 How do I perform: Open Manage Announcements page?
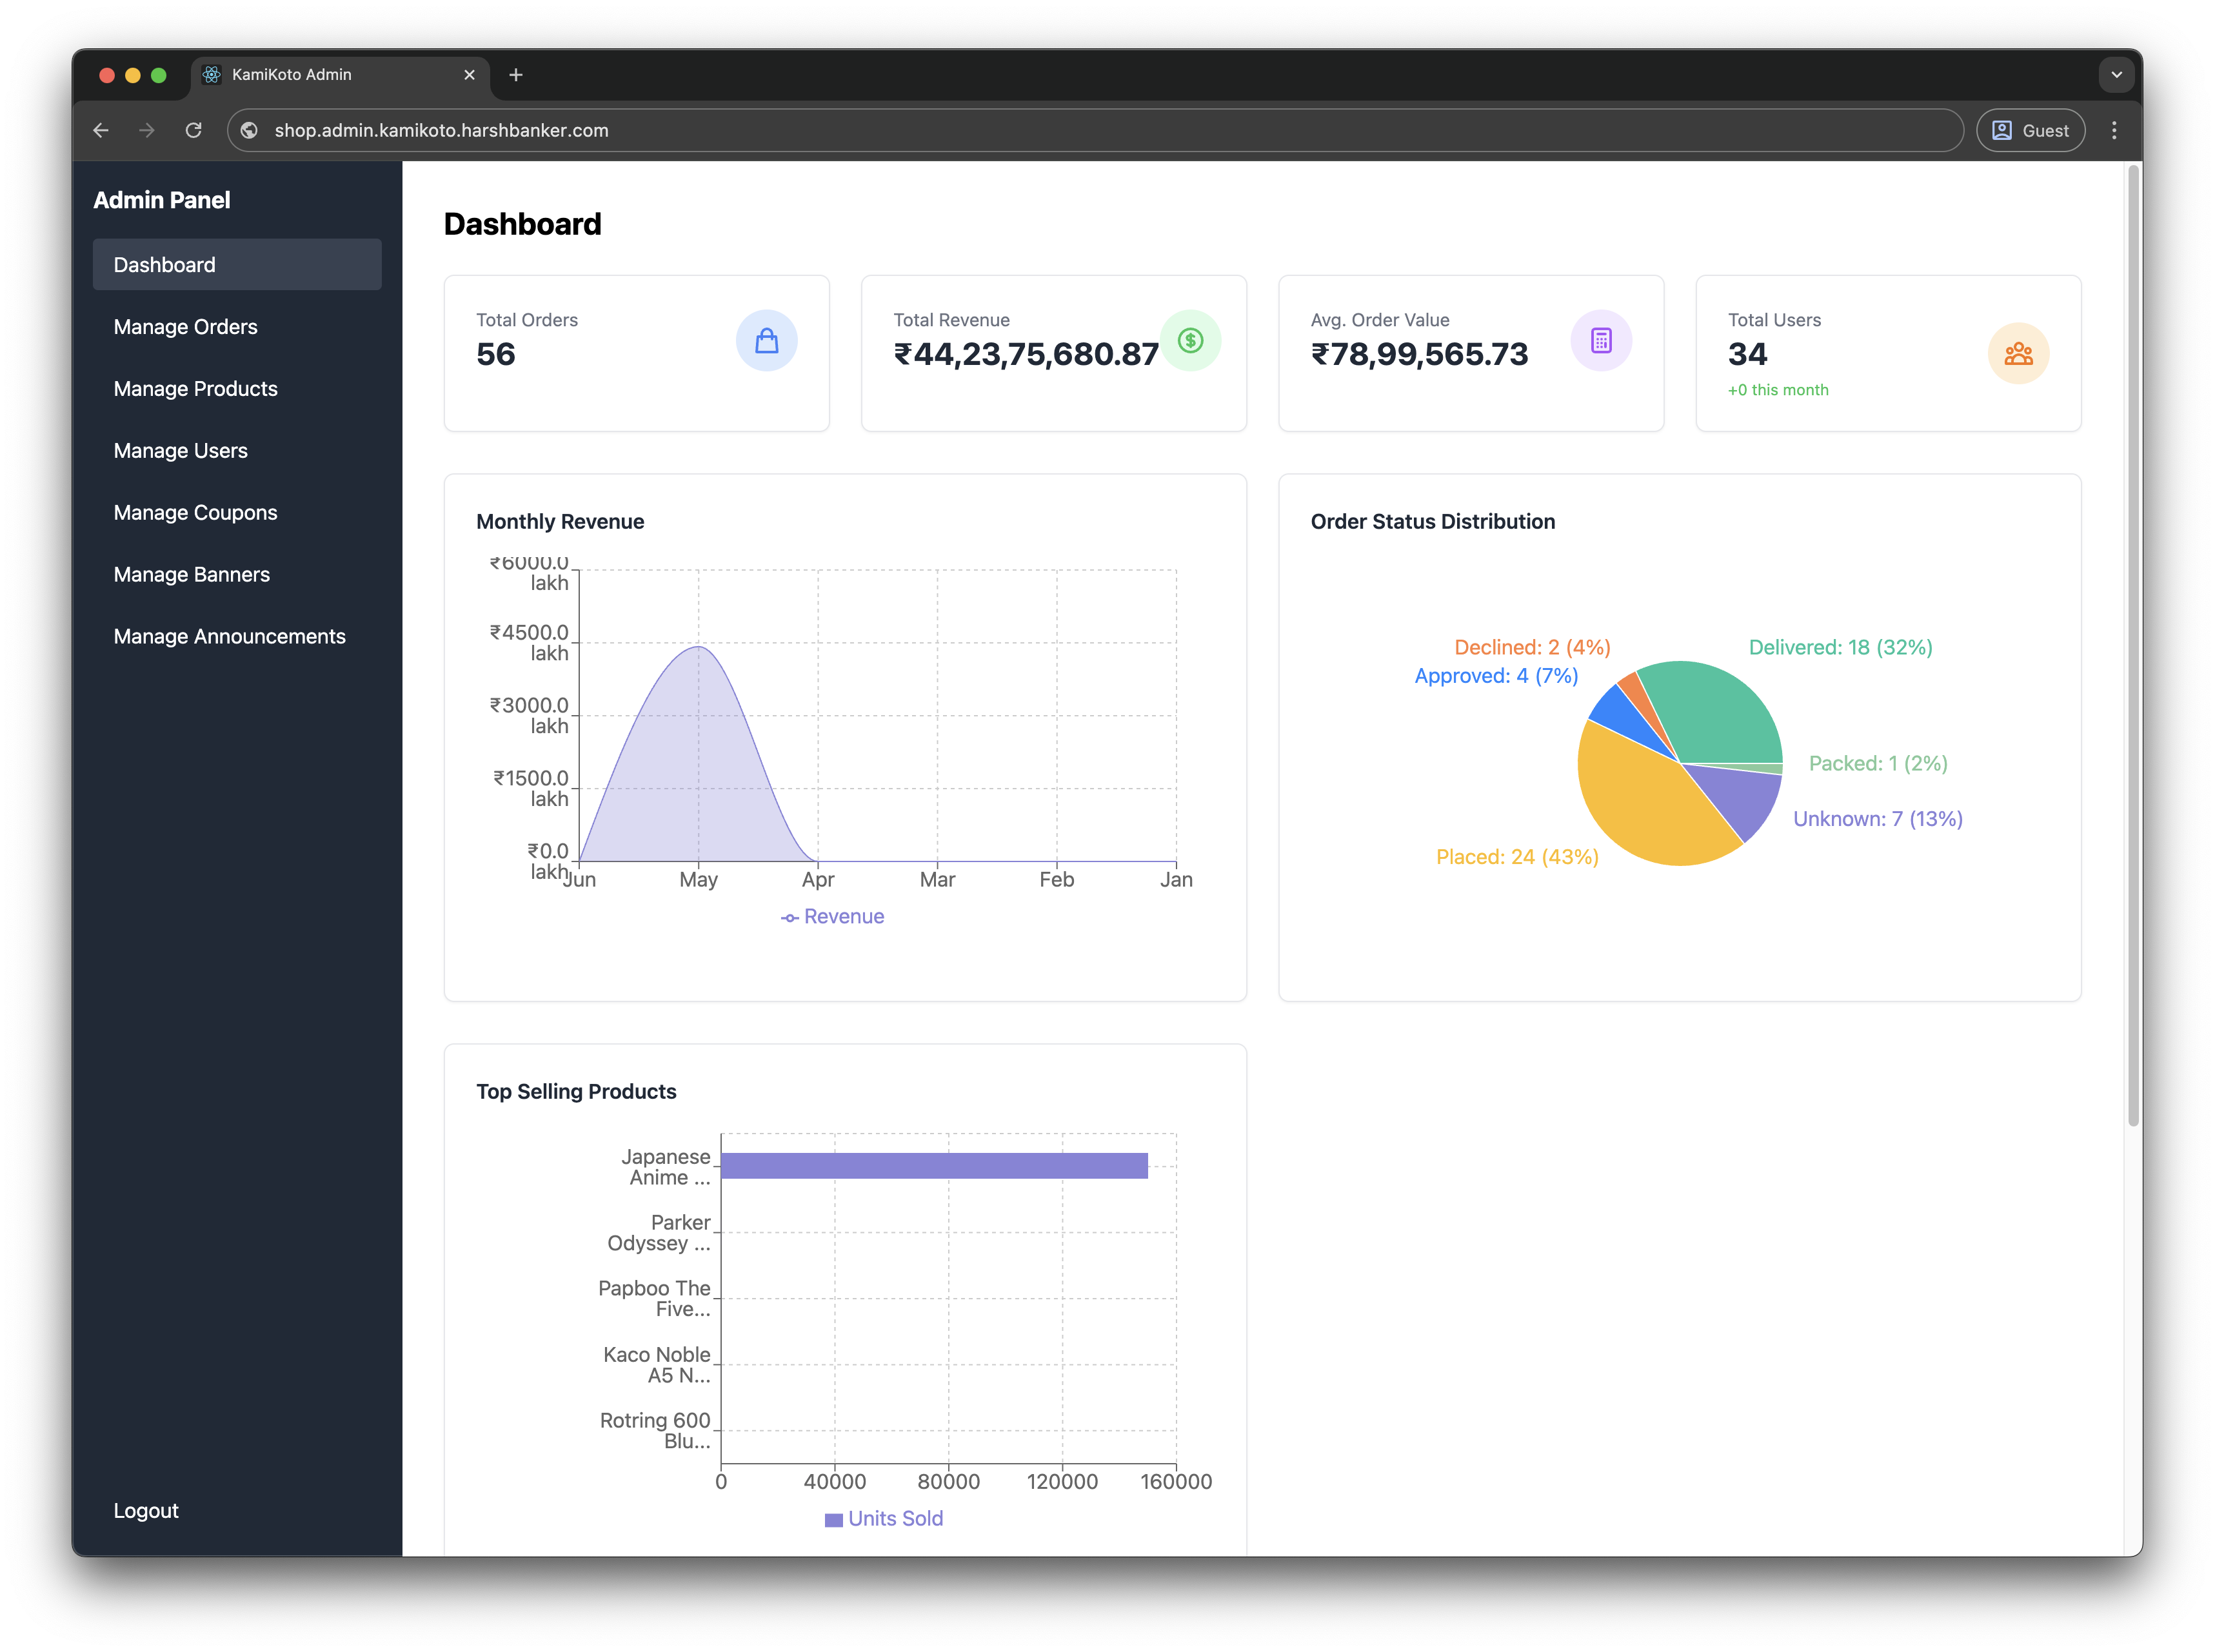229,637
